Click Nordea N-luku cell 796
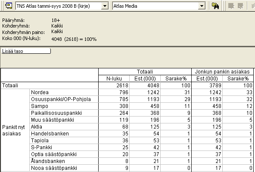The image size is (255, 172). point(114,92)
